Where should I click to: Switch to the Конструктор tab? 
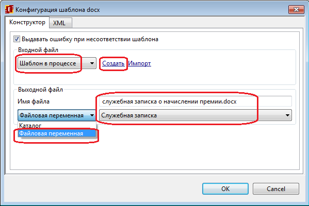[27, 22]
